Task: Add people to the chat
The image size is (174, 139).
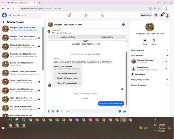Action: pyautogui.click(x=138, y=74)
